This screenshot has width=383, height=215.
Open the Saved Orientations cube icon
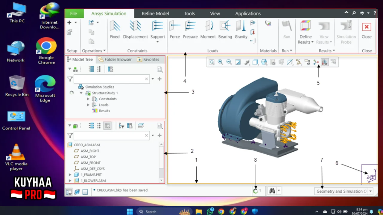(x=264, y=62)
